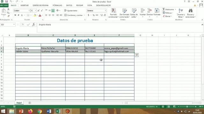Click the Cut scissors icon

(x=8, y=9)
